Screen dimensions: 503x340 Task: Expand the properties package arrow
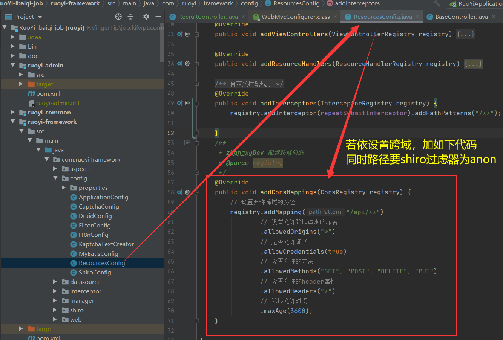pos(64,188)
